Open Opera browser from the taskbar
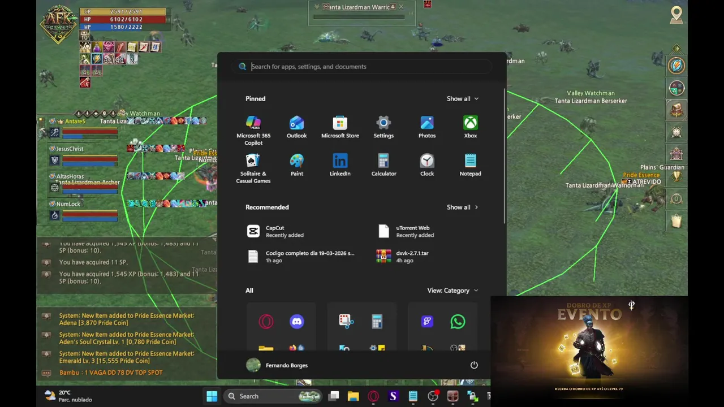This screenshot has height=407, width=724. coord(373,396)
